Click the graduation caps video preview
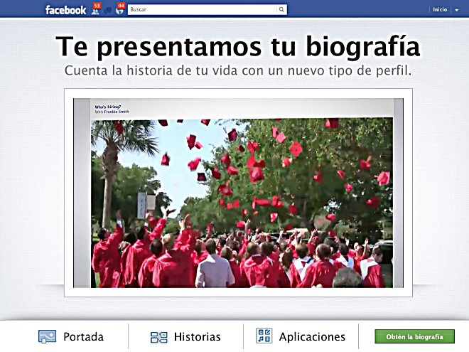Screen dimensions: 469x352 (242, 203)
